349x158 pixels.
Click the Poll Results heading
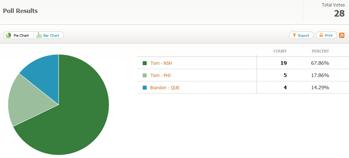(x=20, y=11)
